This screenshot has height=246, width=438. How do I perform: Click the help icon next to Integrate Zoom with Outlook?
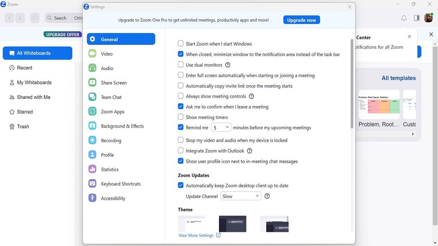(249, 151)
